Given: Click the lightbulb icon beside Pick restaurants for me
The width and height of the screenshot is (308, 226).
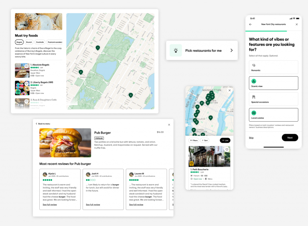Looking at the screenshot, I should click(x=176, y=50).
